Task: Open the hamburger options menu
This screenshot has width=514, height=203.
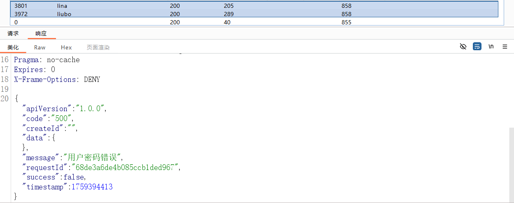Action: (x=505, y=47)
